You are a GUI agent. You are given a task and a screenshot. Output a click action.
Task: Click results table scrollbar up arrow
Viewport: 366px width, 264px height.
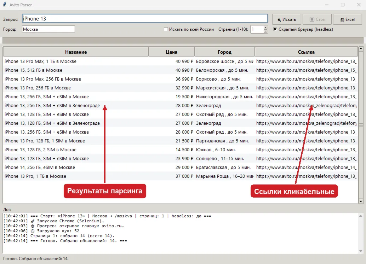point(361,49)
